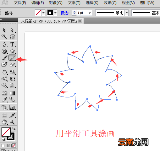The width and height of the screenshot is (160, 151).
Task: Choose the Polar Grid tool
Action: point(4,51)
